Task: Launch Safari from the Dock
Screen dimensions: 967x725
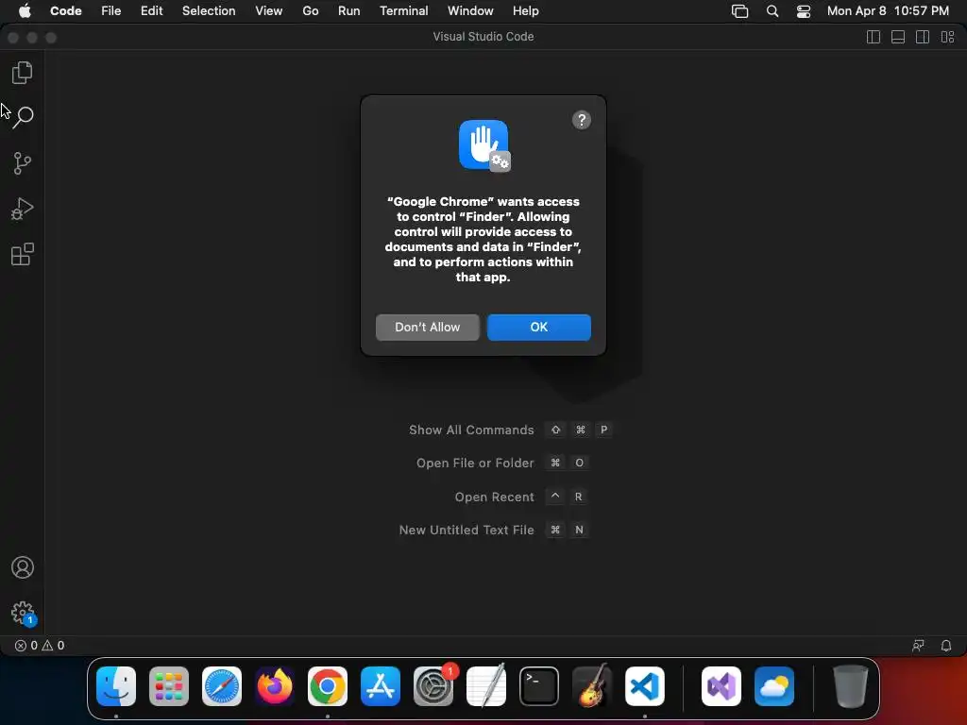Action: tap(222, 686)
